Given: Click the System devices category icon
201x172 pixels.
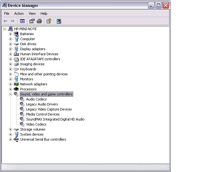Looking at the screenshot, I should point(16,134).
